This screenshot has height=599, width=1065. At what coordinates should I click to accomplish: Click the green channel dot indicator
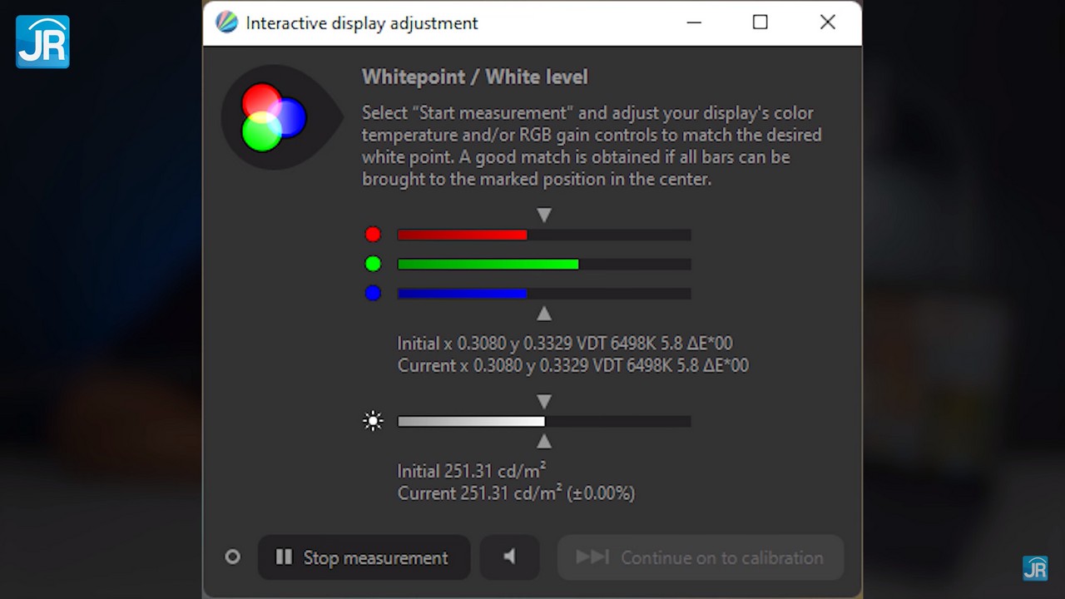coord(373,264)
